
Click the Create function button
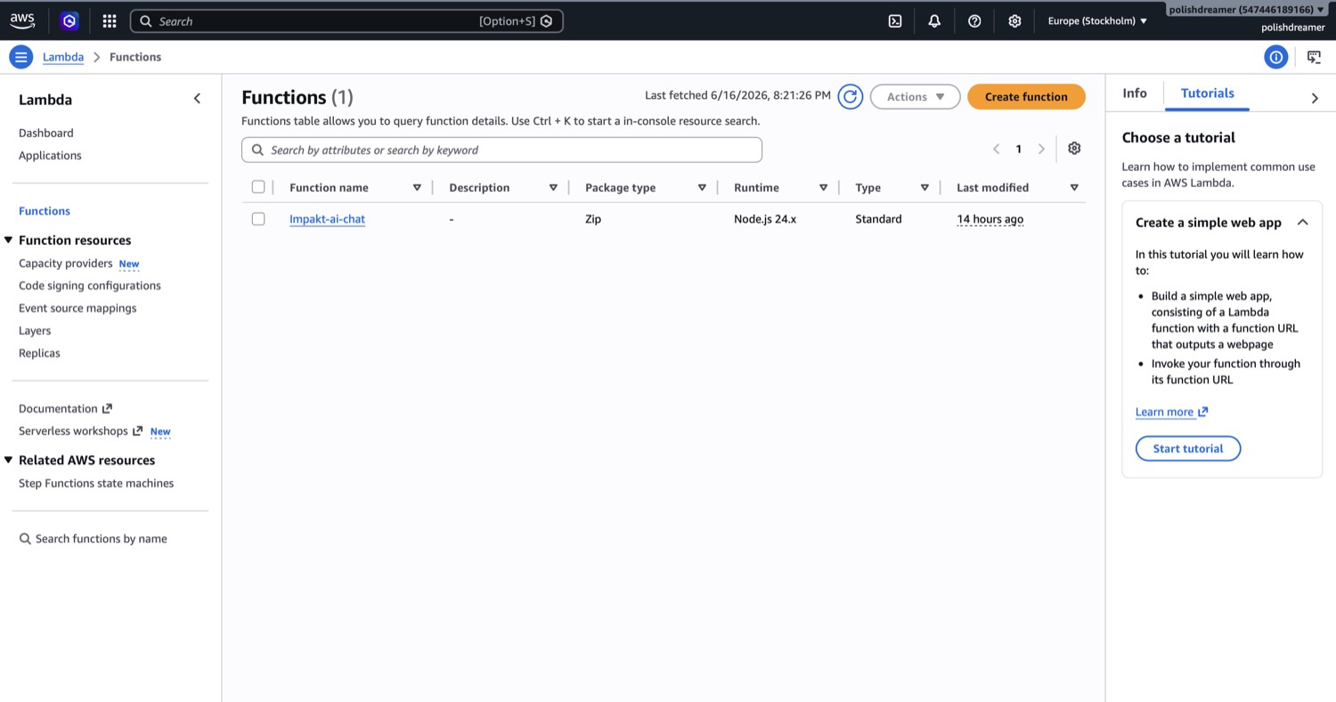1026,96
